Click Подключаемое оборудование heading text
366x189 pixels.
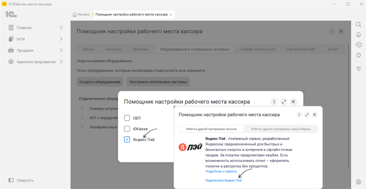pyautogui.click(x=104, y=61)
